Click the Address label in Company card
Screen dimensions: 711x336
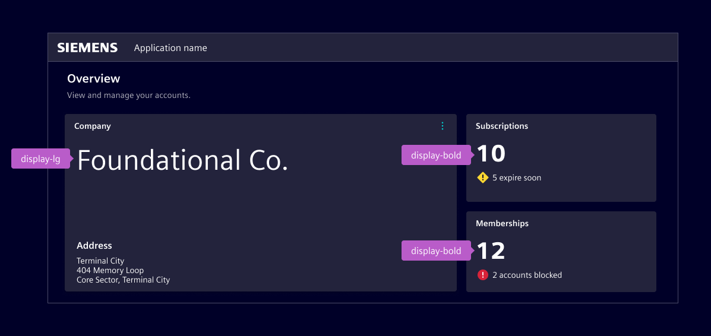click(94, 246)
